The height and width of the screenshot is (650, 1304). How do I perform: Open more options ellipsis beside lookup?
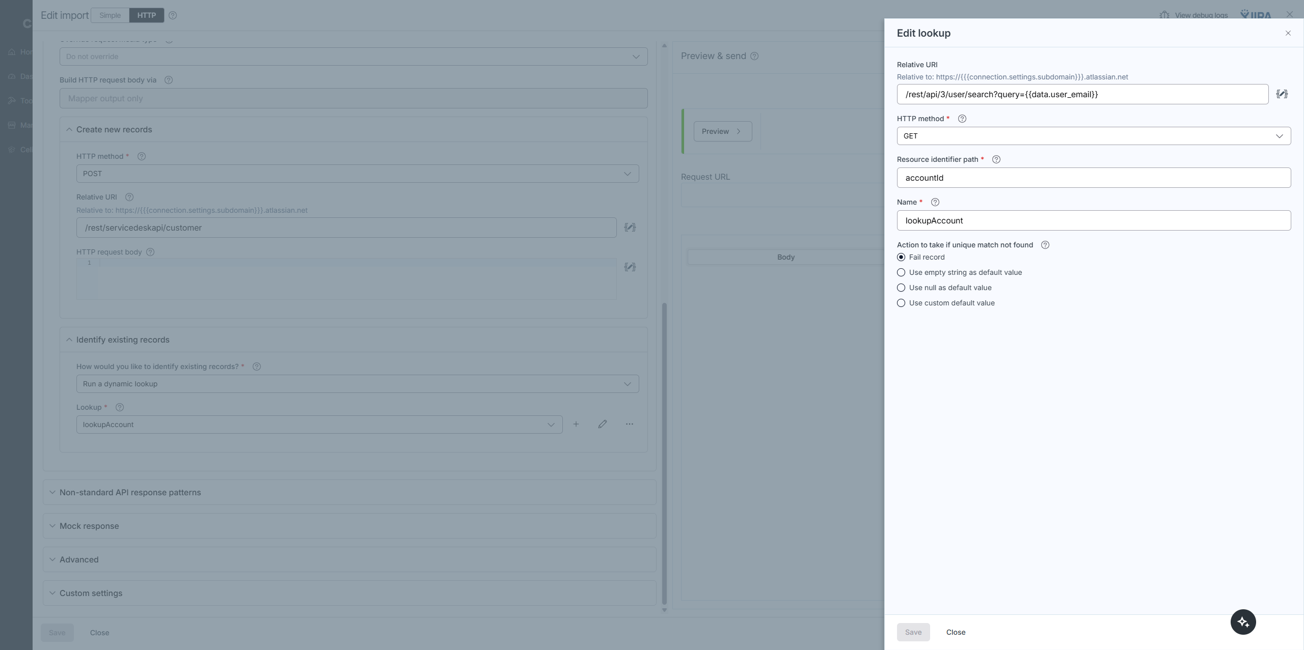point(629,424)
